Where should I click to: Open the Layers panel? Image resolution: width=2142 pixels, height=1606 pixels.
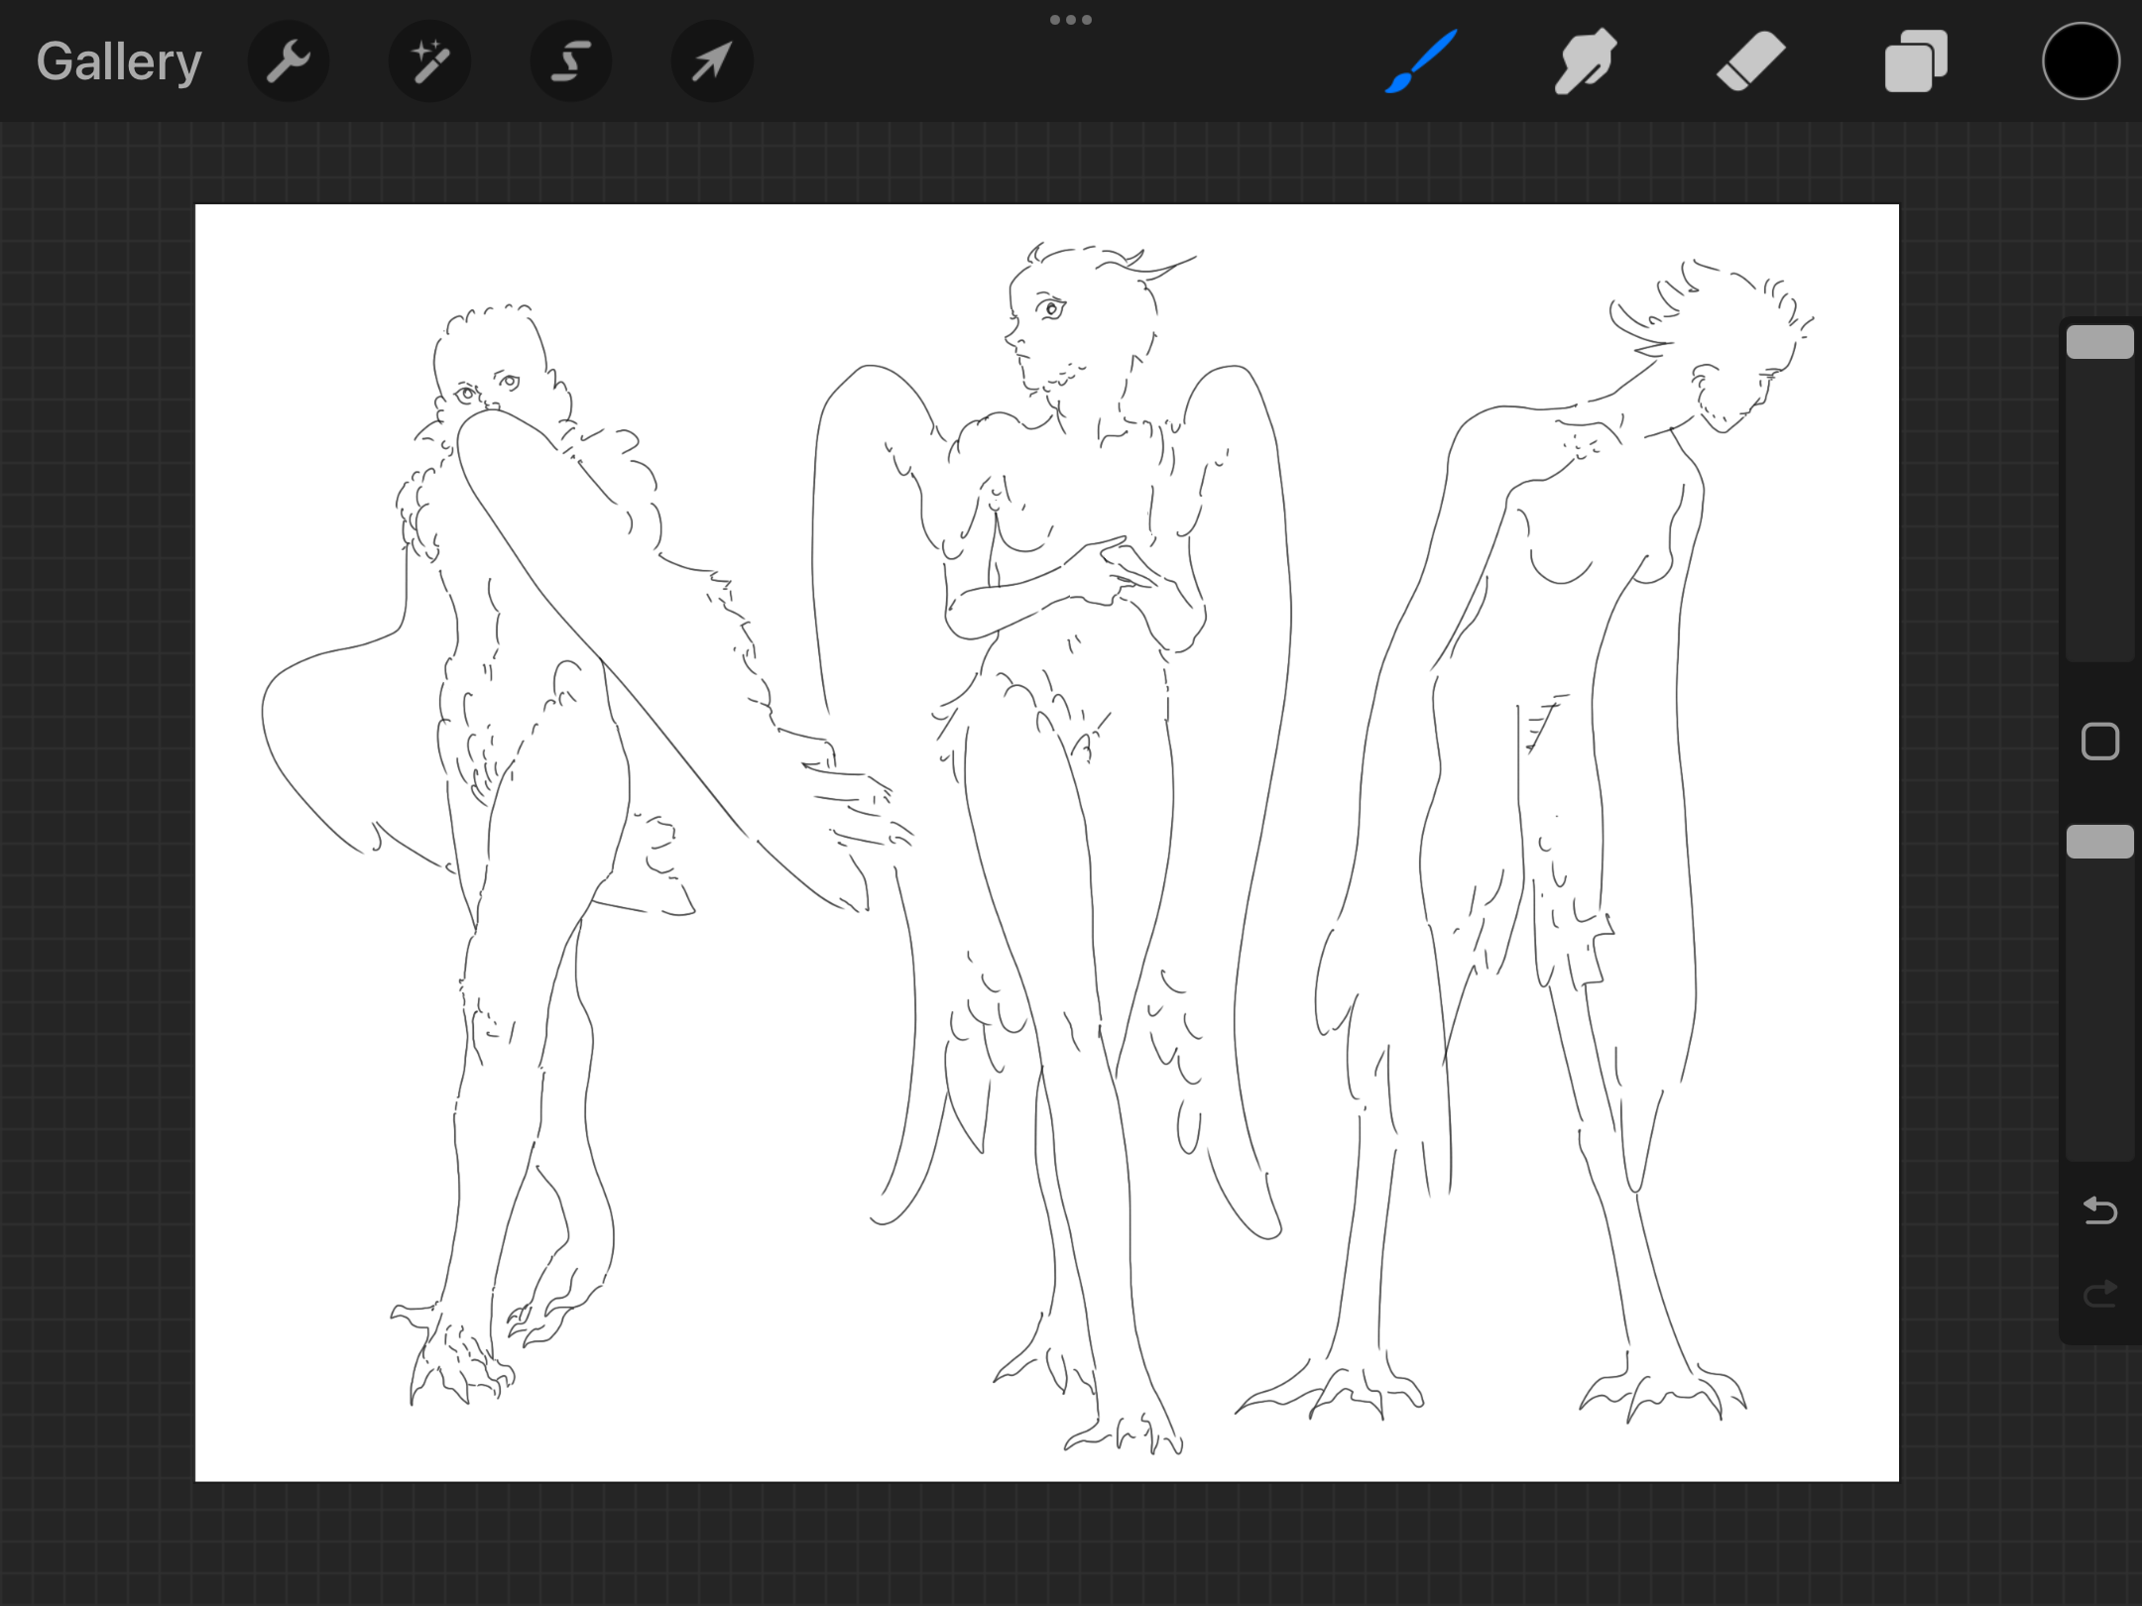(x=1916, y=61)
